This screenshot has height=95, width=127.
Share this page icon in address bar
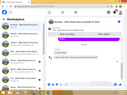(107, 7)
